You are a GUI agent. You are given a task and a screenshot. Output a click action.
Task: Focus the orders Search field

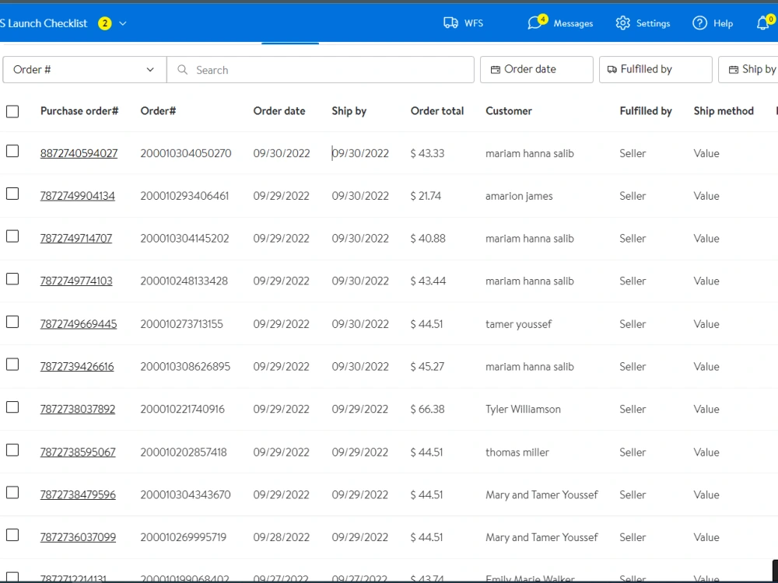click(321, 69)
